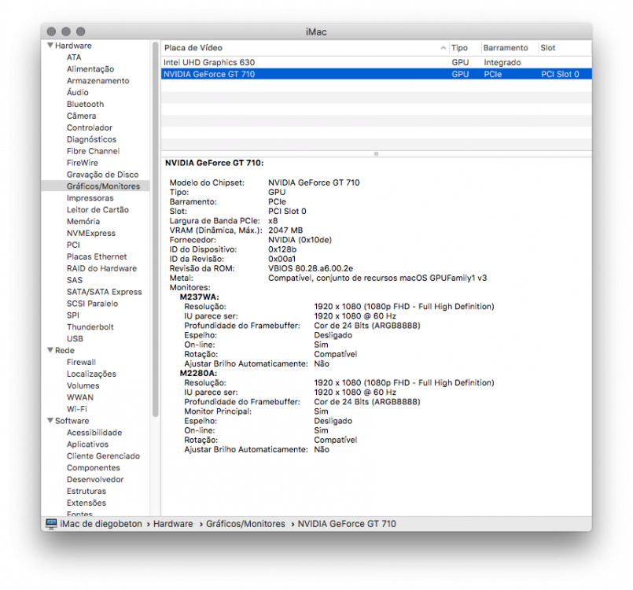Image resolution: width=633 pixels, height=590 pixels.
Task: Select PCI in the sidebar
Action: point(73,245)
